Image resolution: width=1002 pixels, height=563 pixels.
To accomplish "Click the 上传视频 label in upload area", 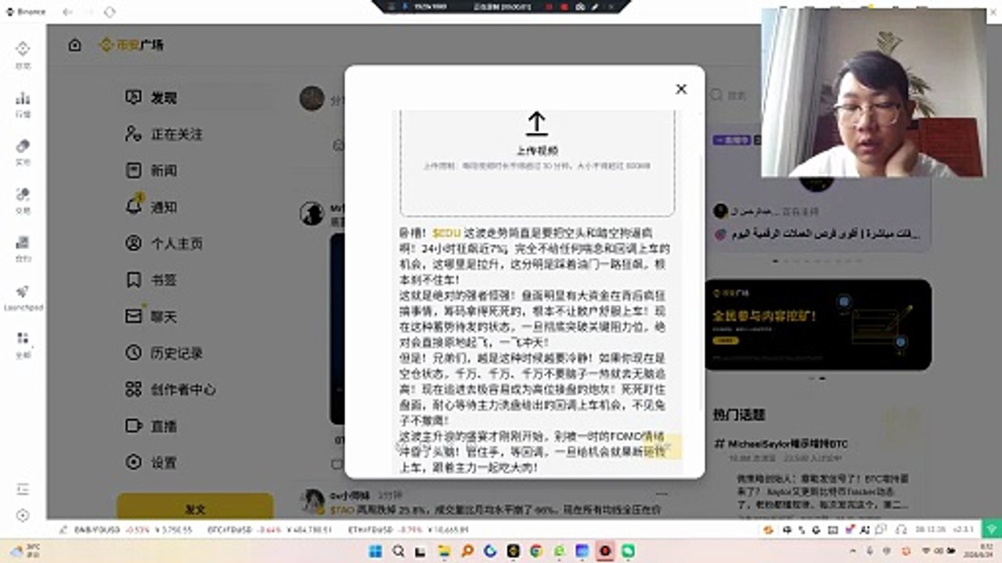I will pos(536,150).
